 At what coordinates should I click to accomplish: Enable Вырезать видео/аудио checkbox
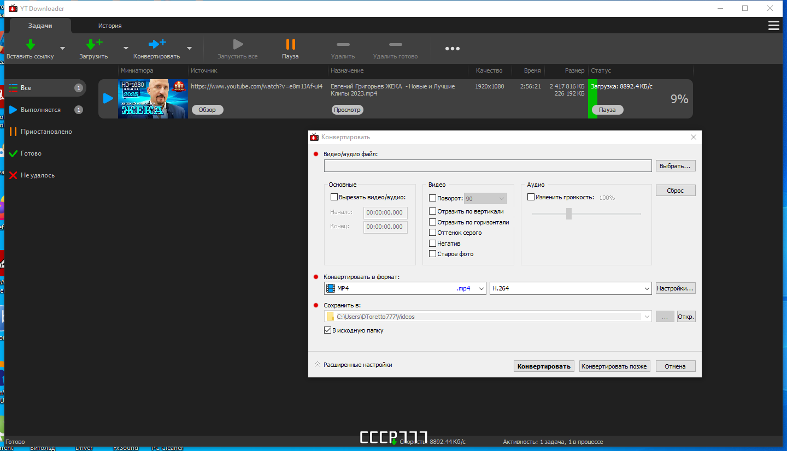pyautogui.click(x=334, y=197)
